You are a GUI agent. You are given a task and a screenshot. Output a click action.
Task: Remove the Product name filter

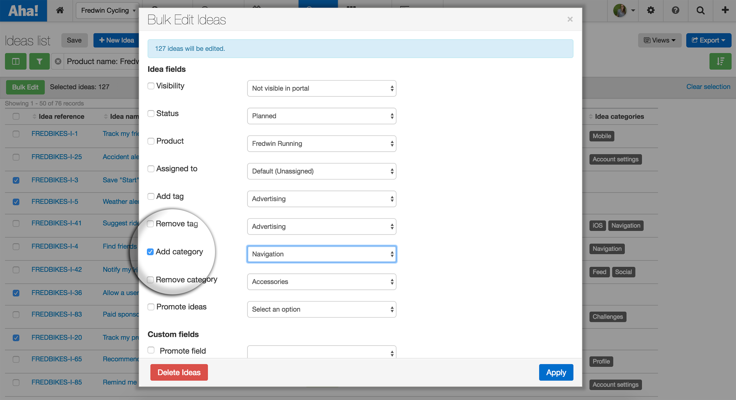click(x=58, y=61)
